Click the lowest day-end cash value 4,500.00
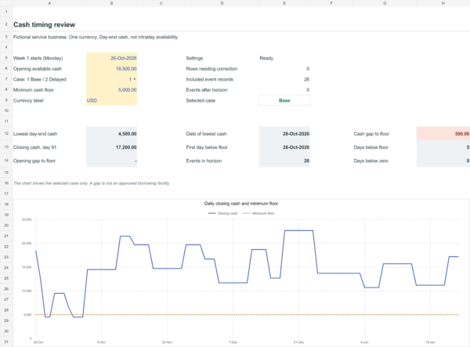Screen dimensions: 470x347 pyautogui.click(x=112, y=134)
